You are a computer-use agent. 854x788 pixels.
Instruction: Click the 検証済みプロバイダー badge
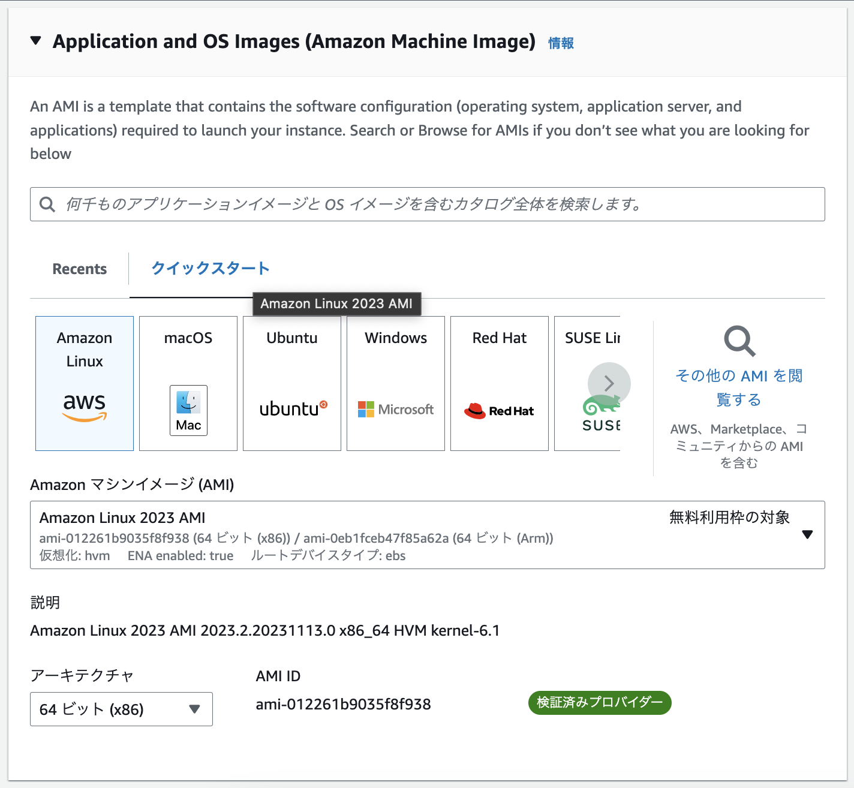[x=600, y=702]
